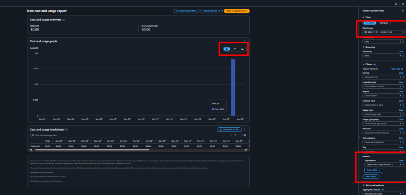The image size is (406, 195).
Task: Expand the Choose services filter dropdown
Action: (x=383, y=77)
